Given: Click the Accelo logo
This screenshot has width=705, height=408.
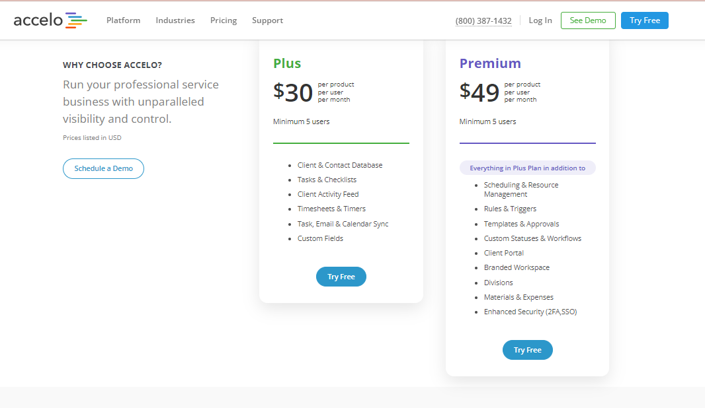Looking at the screenshot, I should 50,20.
